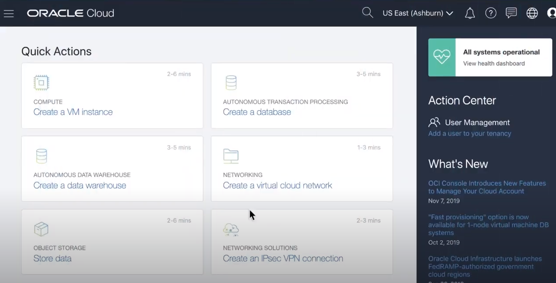Open the user profile avatar
556x283 pixels.
coord(552,13)
